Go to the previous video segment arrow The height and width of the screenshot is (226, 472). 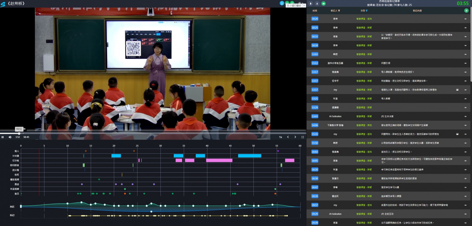tap(288, 137)
